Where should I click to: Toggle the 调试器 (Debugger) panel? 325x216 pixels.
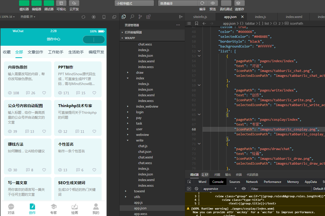point(49,3)
